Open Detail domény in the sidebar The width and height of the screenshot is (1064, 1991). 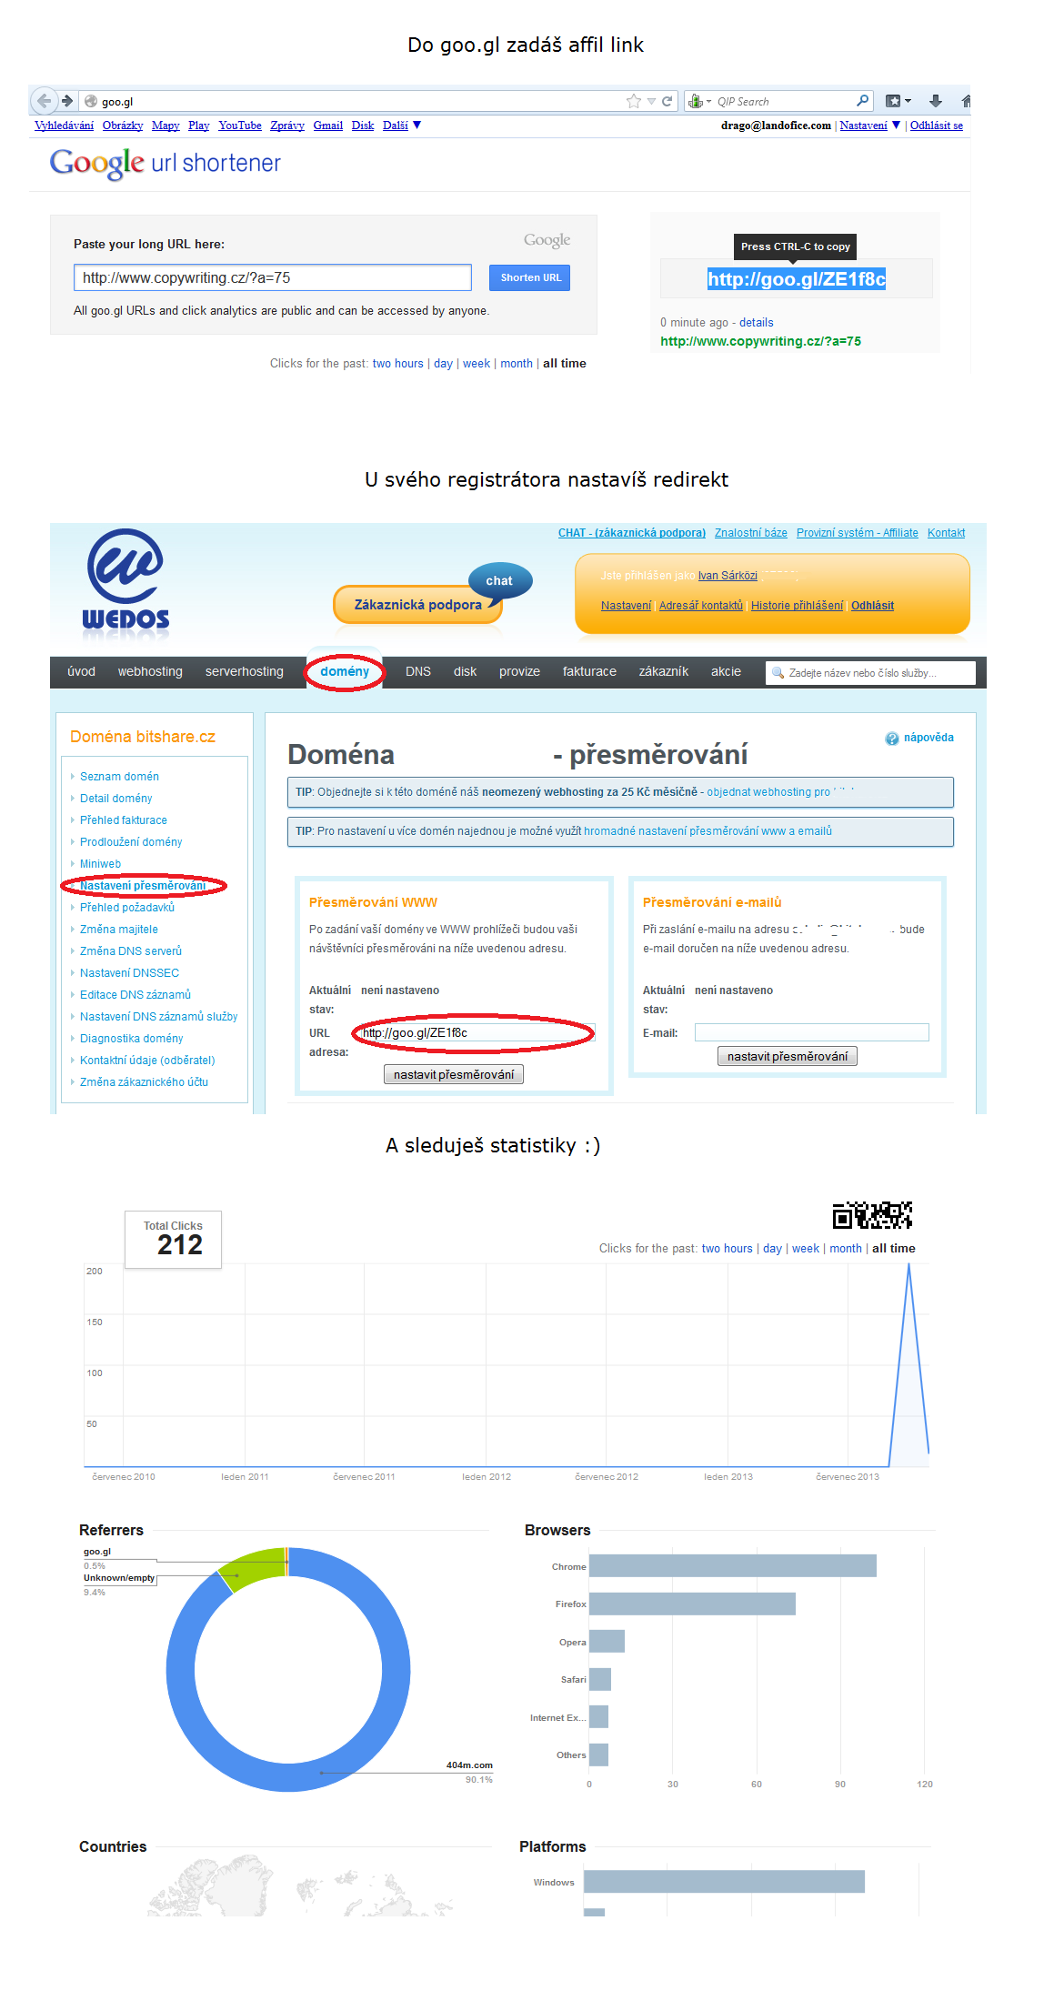click(x=116, y=799)
